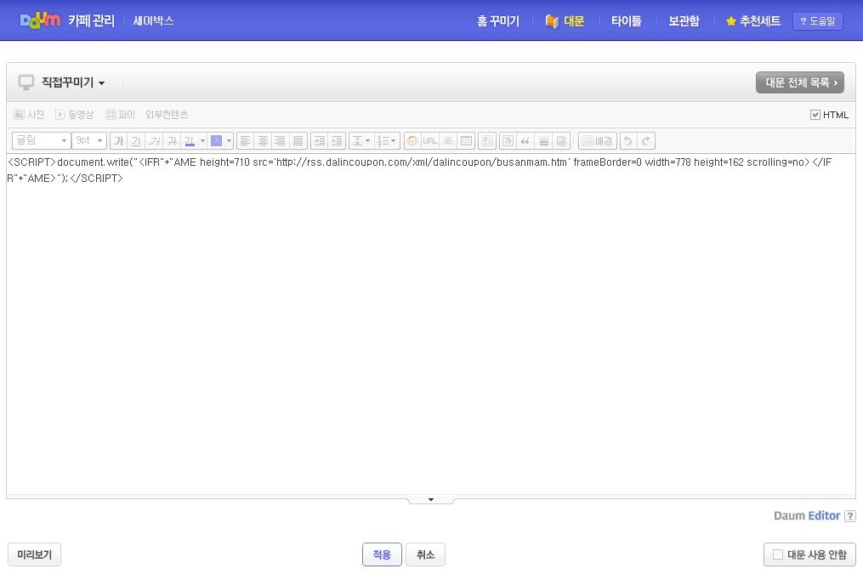This screenshot has width=863, height=574.
Task: Apply the text background color
Action: click(x=216, y=141)
